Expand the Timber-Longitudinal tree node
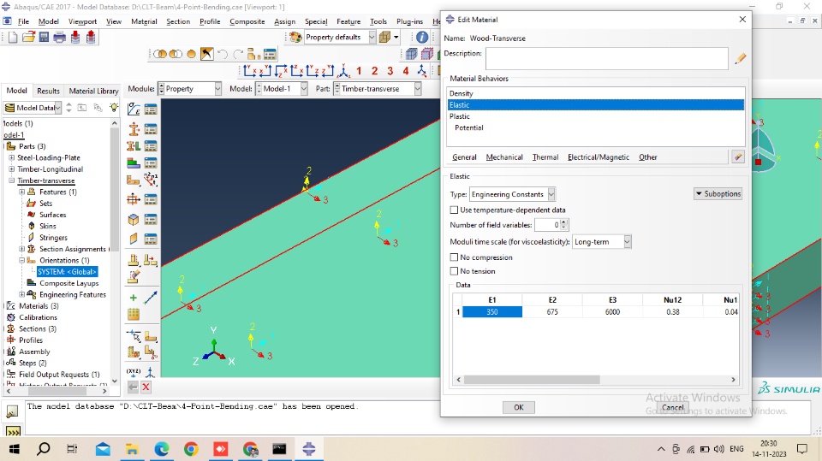The width and height of the screenshot is (822, 461). [11, 169]
